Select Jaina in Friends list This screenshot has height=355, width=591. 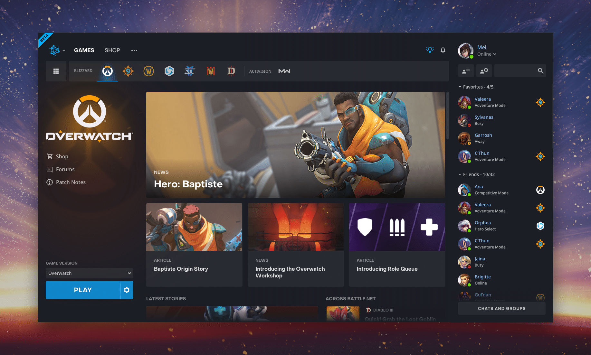coord(502,262)
